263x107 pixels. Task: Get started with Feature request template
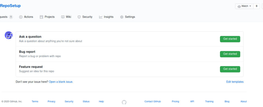pyautogui.click(x=230, y=69)
